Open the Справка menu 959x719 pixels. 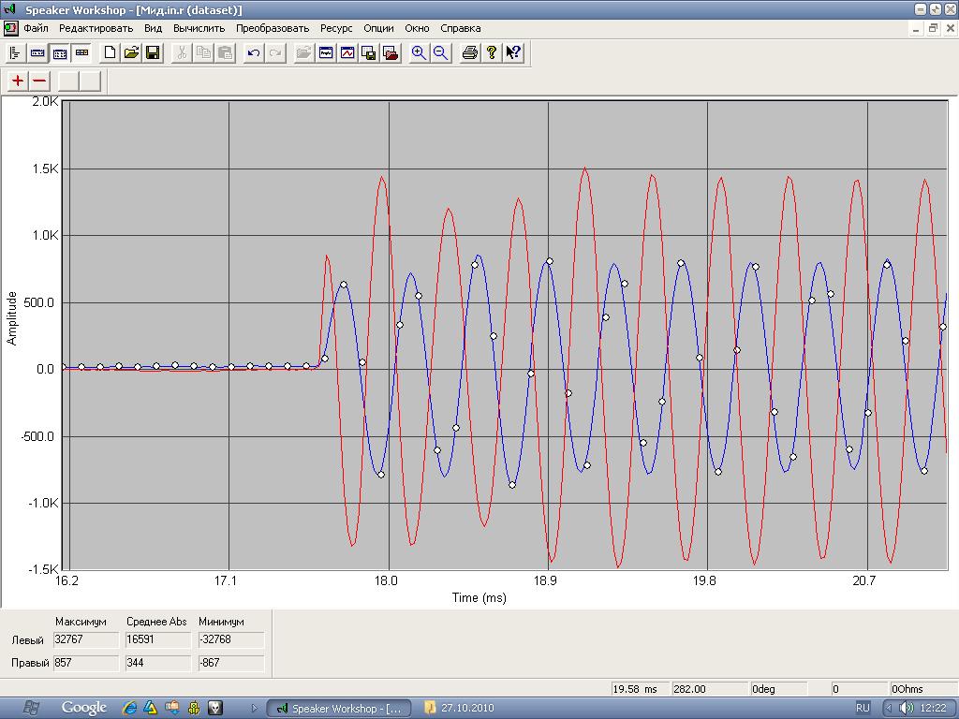pyautogui.click(x=460, y=28)
